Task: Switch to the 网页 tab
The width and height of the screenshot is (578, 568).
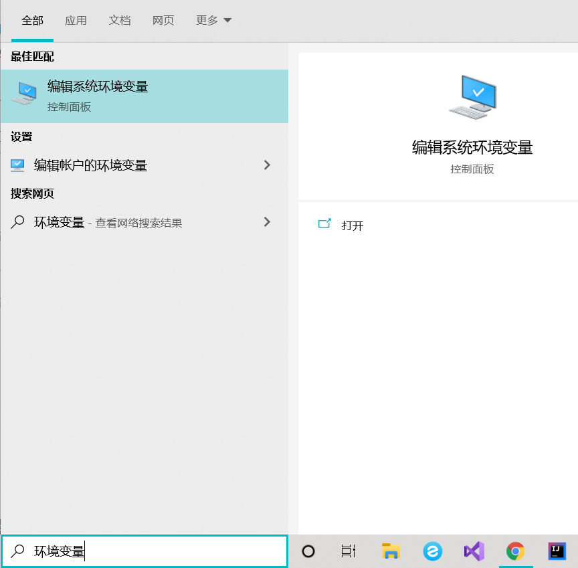Action: coord(163,20)
